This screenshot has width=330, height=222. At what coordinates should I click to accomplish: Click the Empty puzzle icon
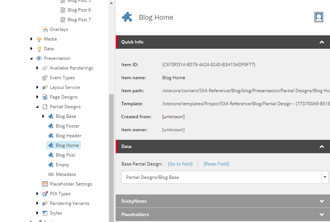tap(51, 165)
